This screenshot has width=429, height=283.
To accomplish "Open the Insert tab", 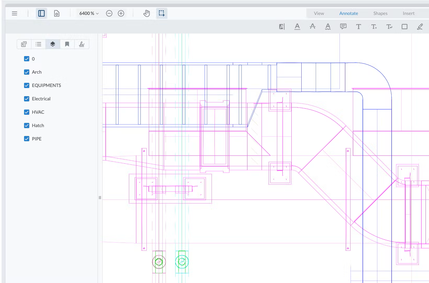I will [x=409, y=13].
